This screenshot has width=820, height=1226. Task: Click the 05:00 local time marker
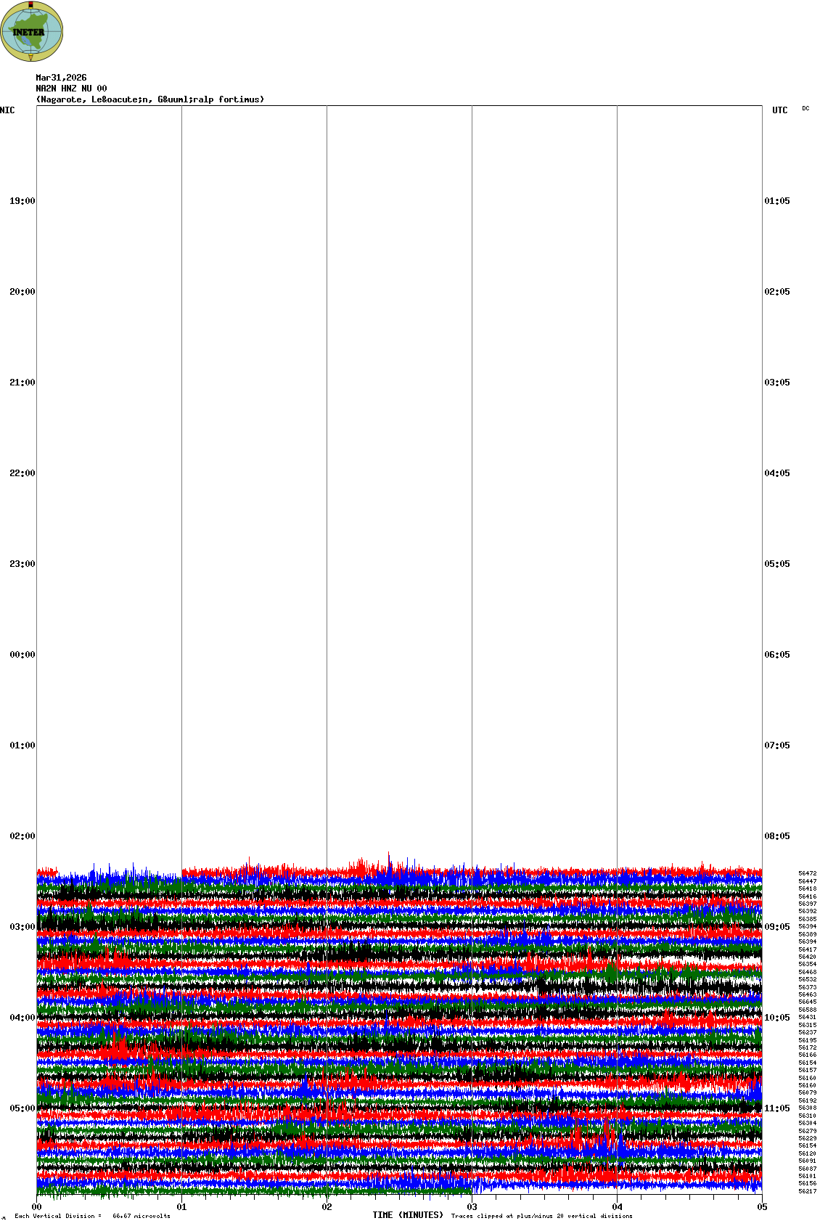point(22,1108)
